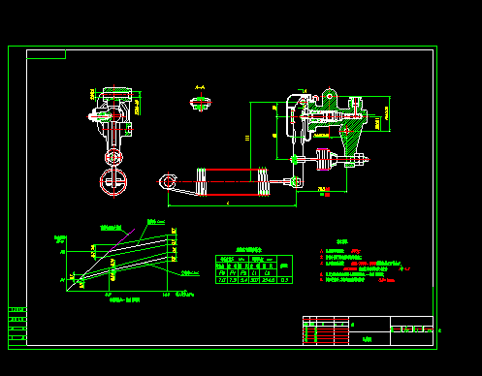Click the dimension letter below the cylinder
Image resolution: width=482 pixels, height=376 pixels.
[228, 203]
